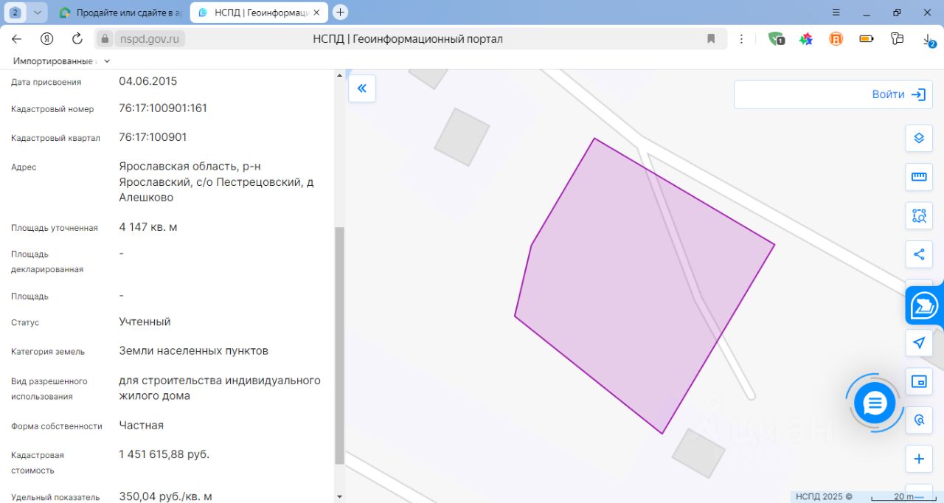Click the area value 4 147 кв. м
The height and width of the screenshot is (503, 944).
tap(147, 227)
